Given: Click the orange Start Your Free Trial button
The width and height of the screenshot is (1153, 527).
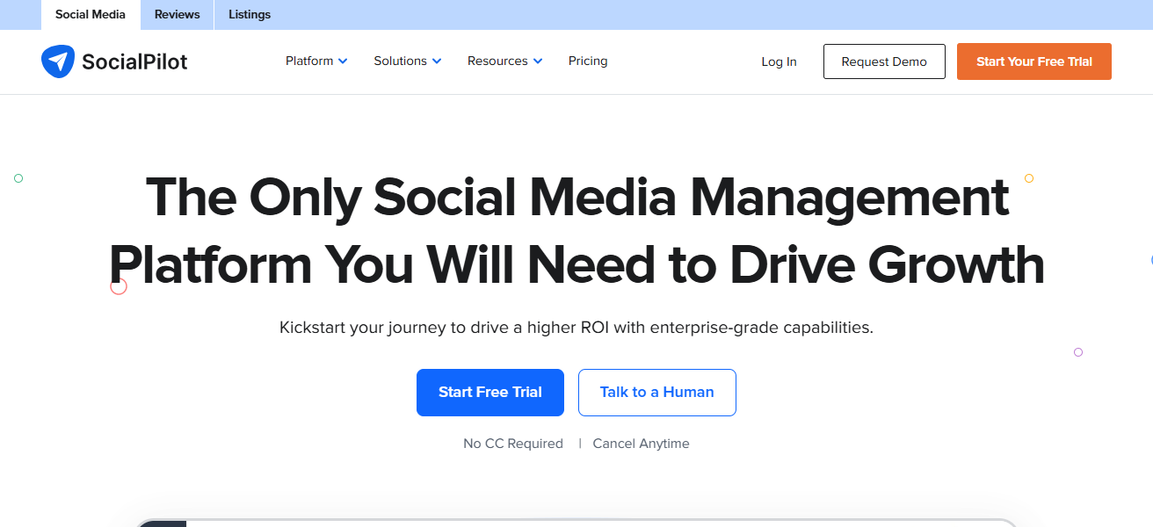Looking at the screenshot, I should [1033, 61].
